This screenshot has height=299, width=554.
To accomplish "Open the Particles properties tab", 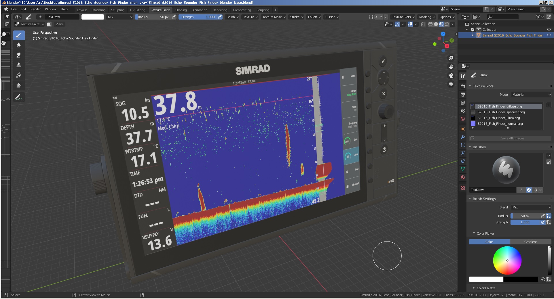I will (463, 145).
